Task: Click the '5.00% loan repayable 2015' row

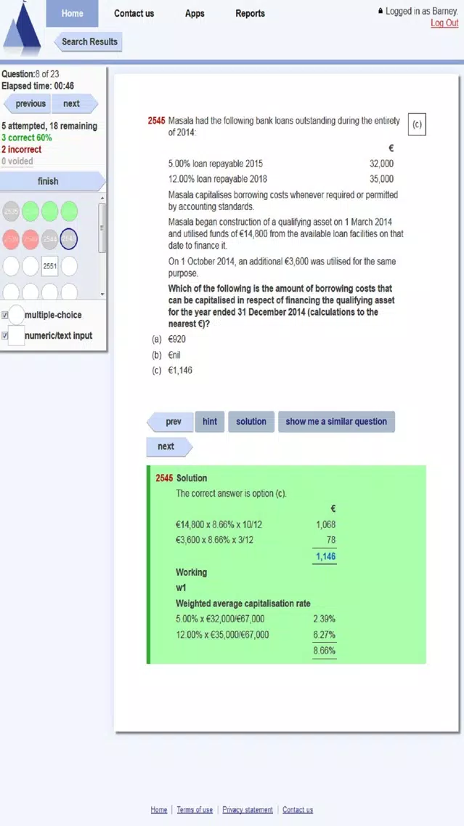Action: pos(281,164)
